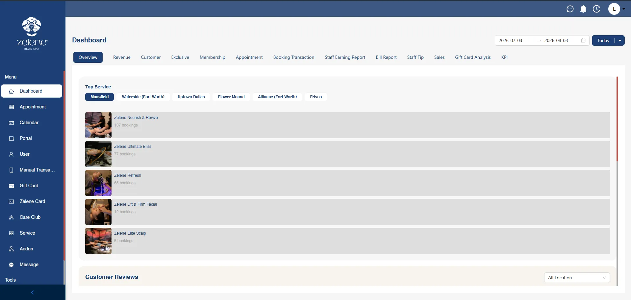
Task: Open the Zelene Refresh thumbnail
Action: 98,183
